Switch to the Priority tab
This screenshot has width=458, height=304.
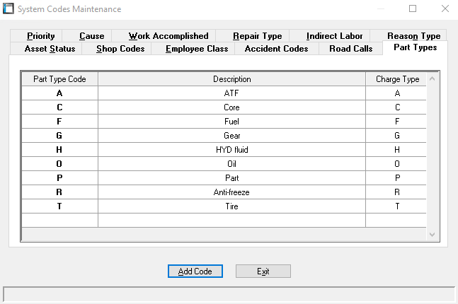click(40, 36)
